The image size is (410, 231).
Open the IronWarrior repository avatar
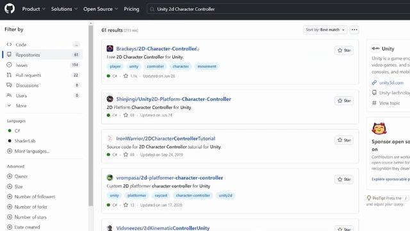point(110,139)
